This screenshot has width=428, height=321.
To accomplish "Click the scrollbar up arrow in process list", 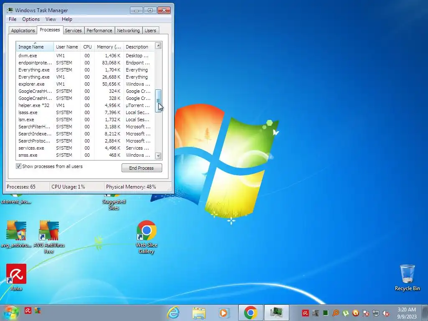I will 158,46.
